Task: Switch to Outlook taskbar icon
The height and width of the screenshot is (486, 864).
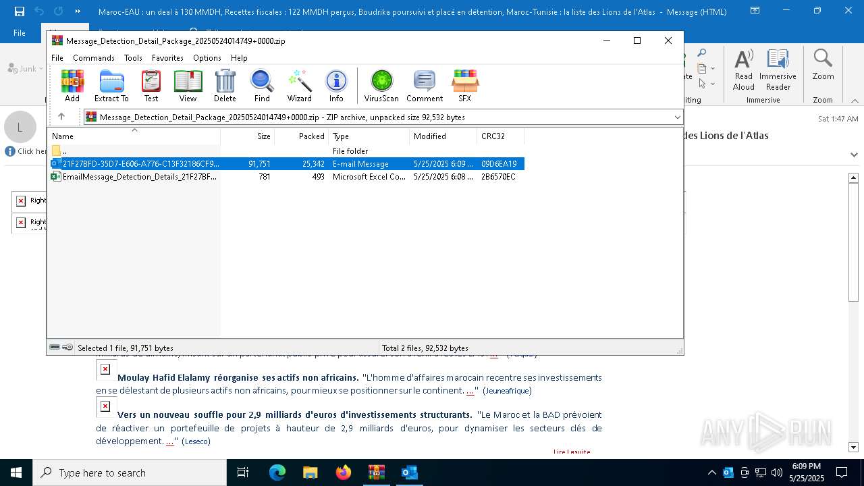Action: coord(410,473)
